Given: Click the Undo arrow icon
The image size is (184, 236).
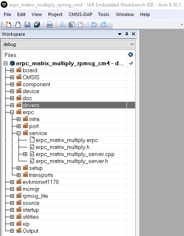Looking at the screenshot, I should (x=94, y=25).
